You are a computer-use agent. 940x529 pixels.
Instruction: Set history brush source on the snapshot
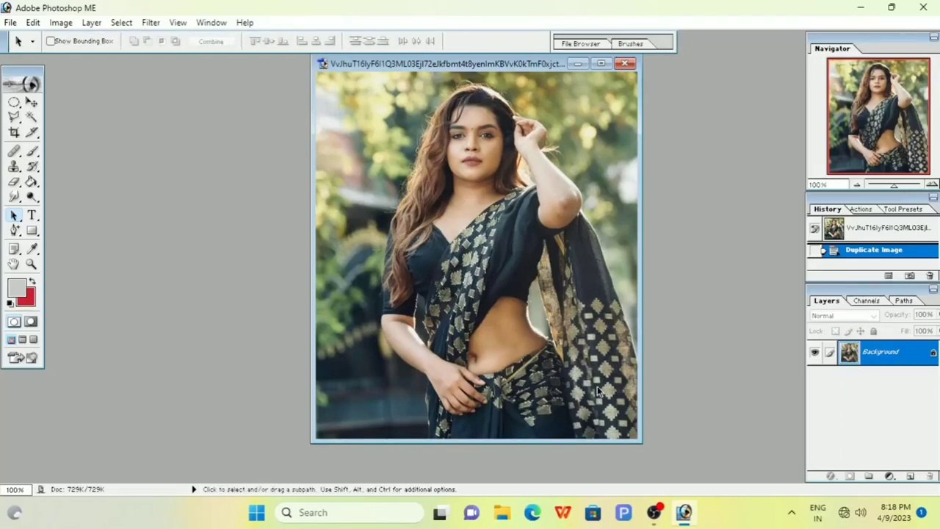point(814,228)
